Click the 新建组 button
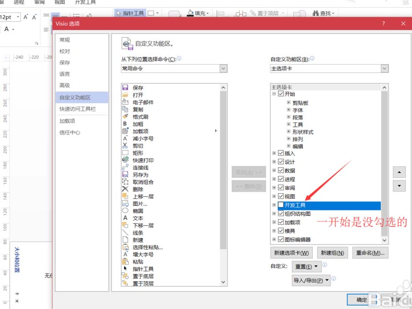 [332, 253]
